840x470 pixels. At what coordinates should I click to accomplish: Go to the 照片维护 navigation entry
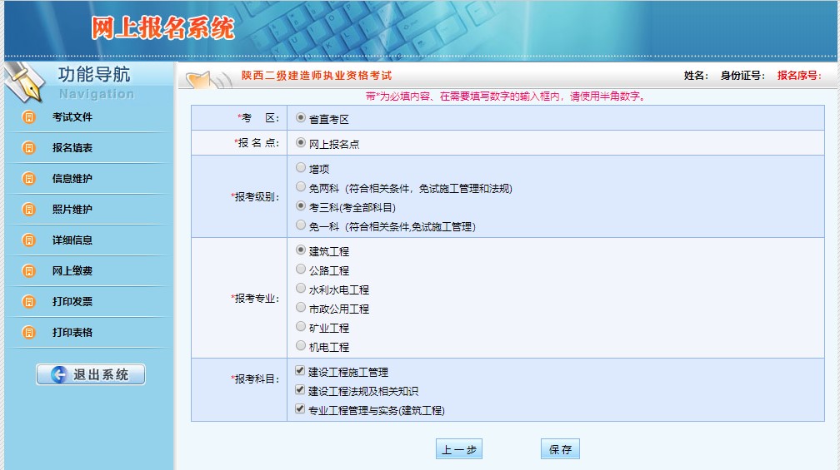(72, 210)
